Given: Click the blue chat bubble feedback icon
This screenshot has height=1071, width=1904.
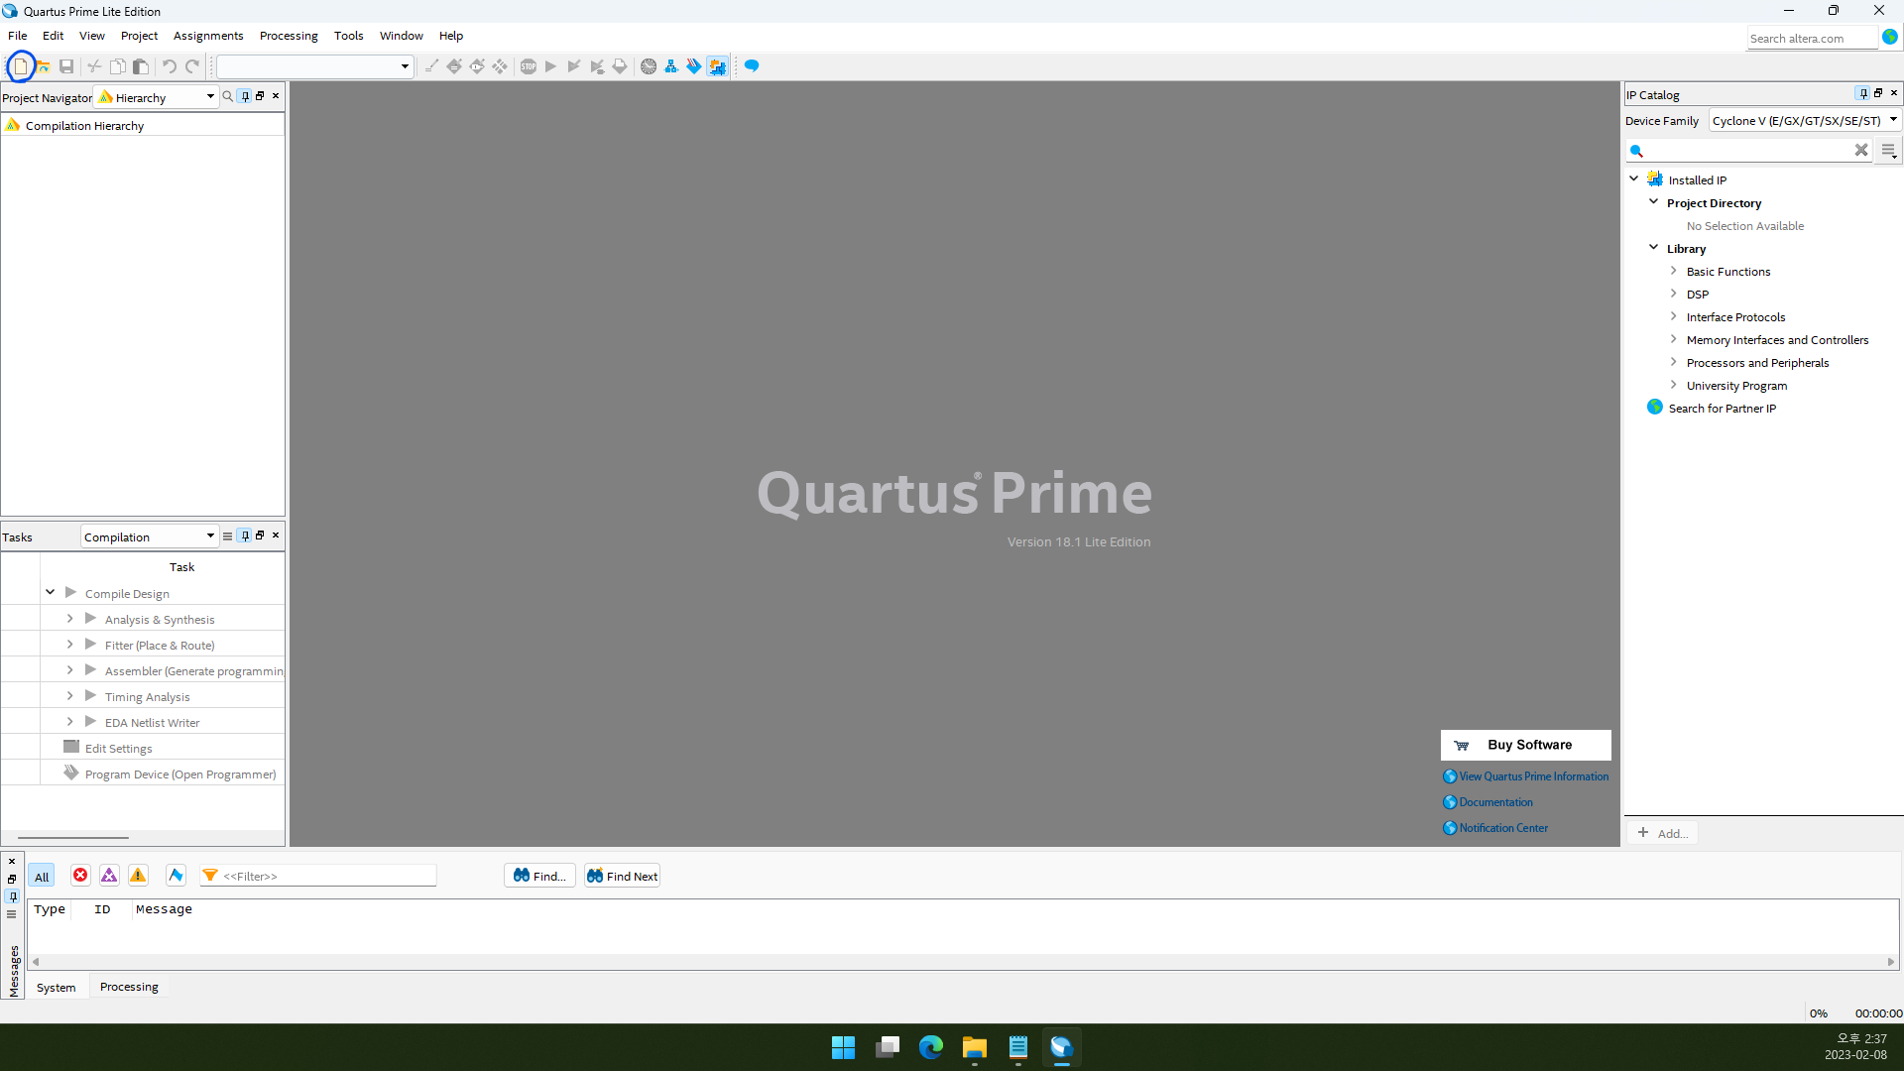Looking at the screenshot, I should click(x=752, y=66).
